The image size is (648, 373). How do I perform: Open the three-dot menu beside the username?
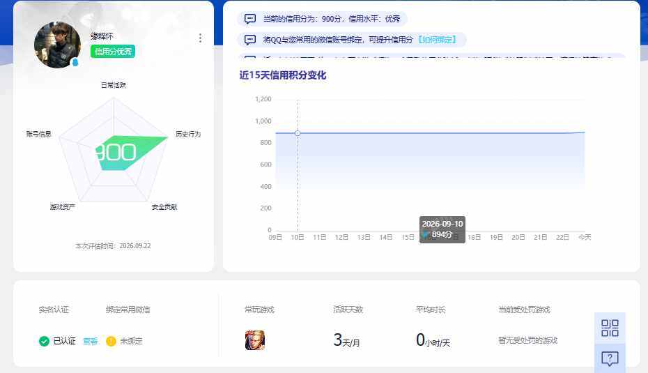201,38
